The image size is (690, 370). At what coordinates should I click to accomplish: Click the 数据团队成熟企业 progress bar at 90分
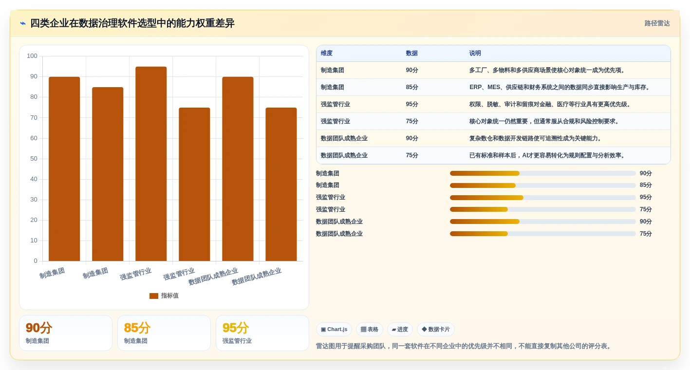543,222
